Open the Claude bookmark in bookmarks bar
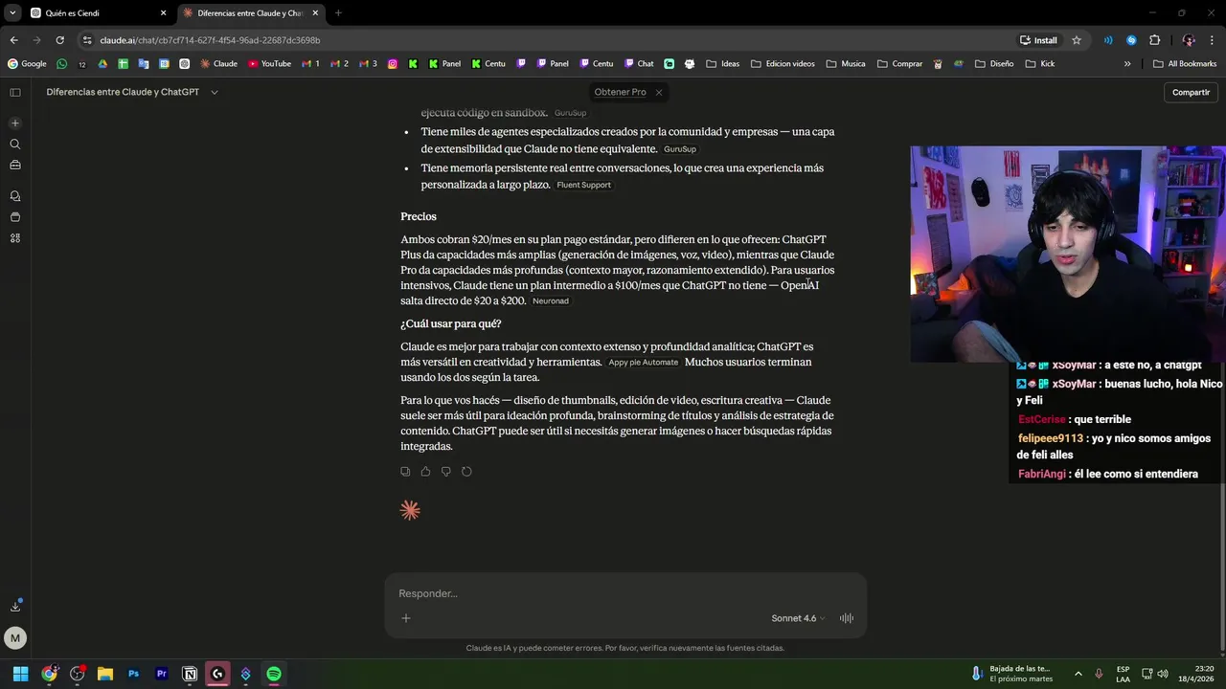Screen dimensions: 1226x689 pyautogui.click(x=218, y=64)
